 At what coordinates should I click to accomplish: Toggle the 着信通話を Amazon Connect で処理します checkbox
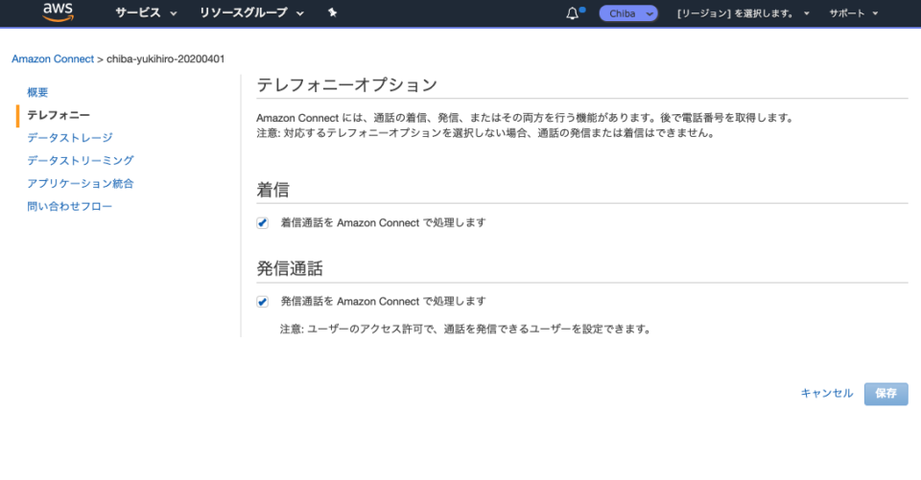coord(263,223)
